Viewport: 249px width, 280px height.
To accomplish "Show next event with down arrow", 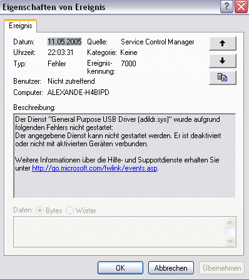I will point(223,61).
